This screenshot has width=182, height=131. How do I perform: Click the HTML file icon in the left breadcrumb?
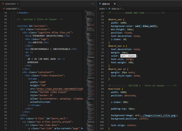coord(4,9)
